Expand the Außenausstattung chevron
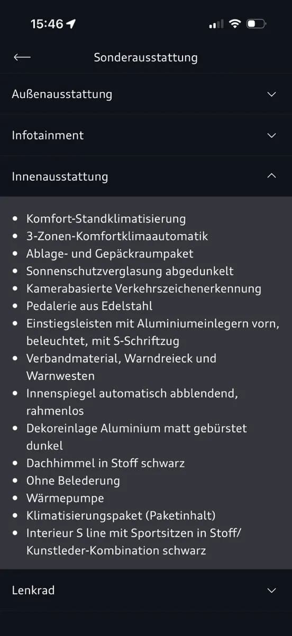Viewport: 292px width, 636px height. click(272, 94)
